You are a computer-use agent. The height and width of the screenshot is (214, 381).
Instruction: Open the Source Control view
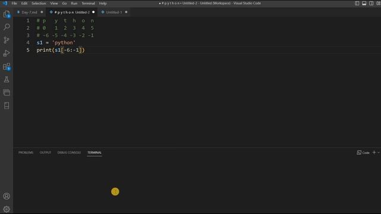pos(7,40)
